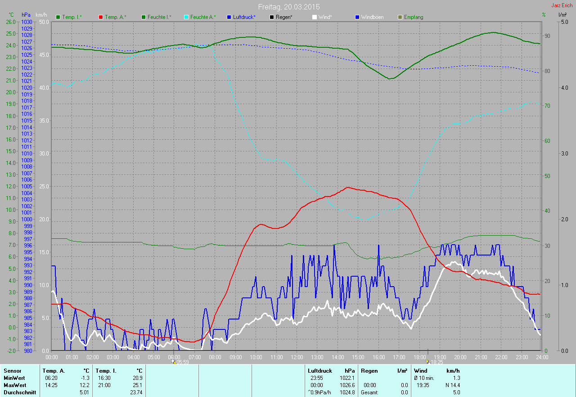Click the sunset marker icon at 18:25
This screenshot has width=576, height=397.
click(x=427, y=361)
